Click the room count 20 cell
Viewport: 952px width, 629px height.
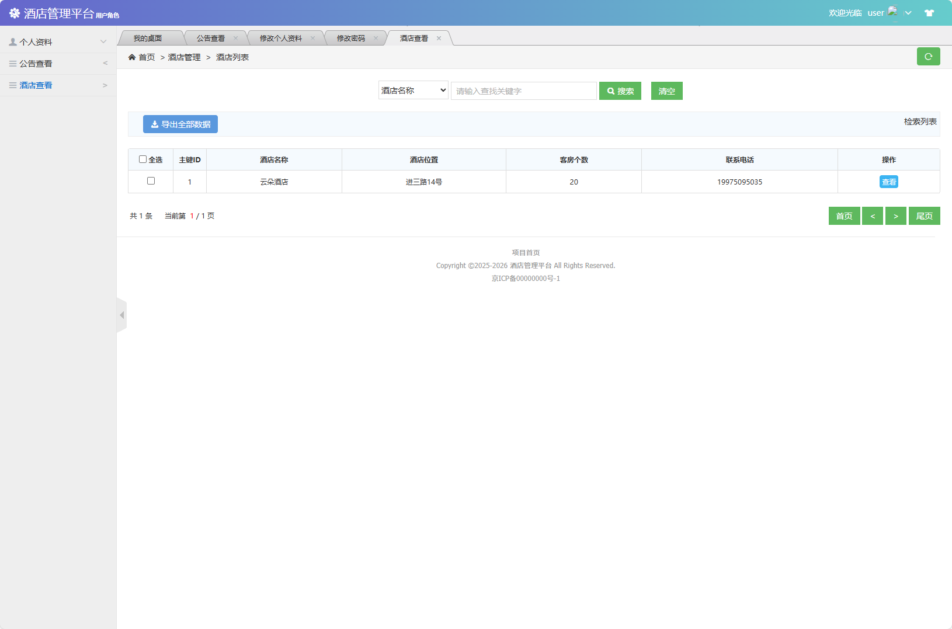[574, 182]
